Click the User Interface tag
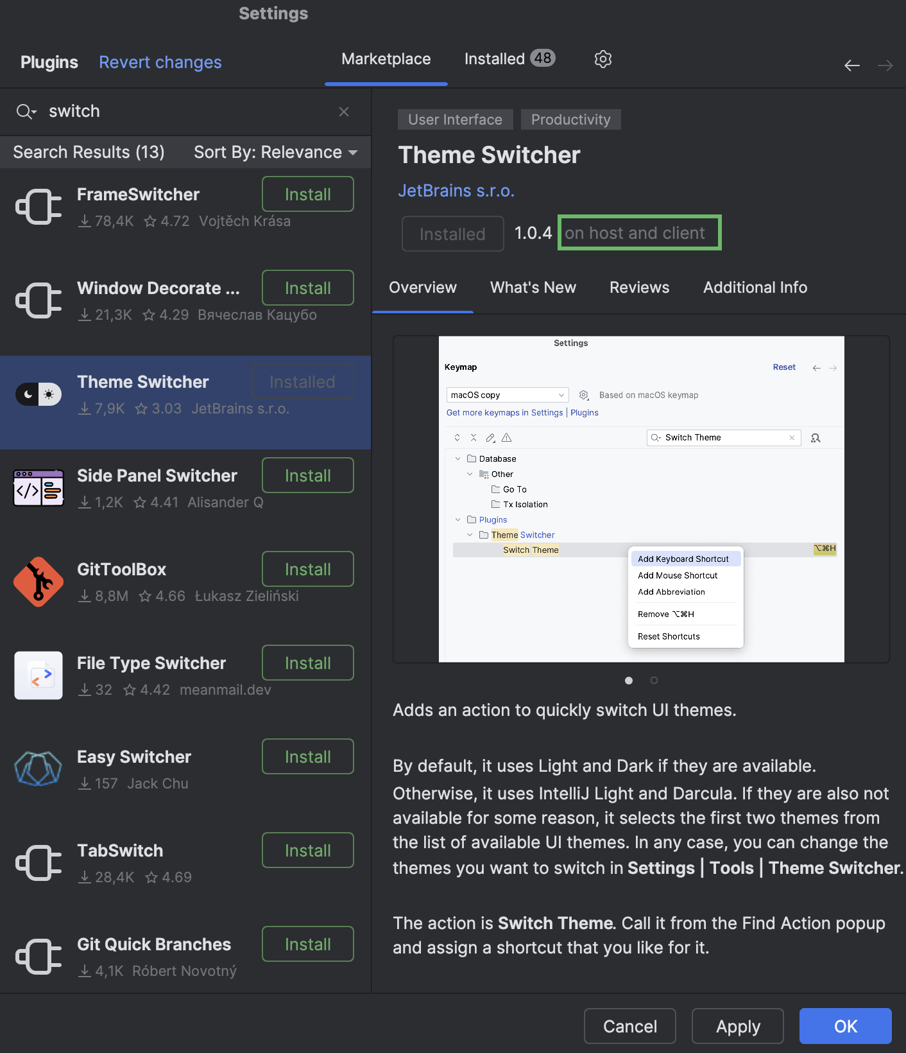The image size is (906, 1053). point(456,119)
